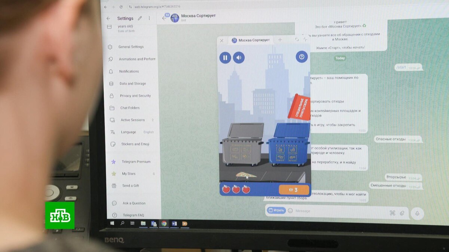Focus the web.telegram.org address bar
Screen dimensions: 449x252
pyautogui.click(x=157, y=7)
